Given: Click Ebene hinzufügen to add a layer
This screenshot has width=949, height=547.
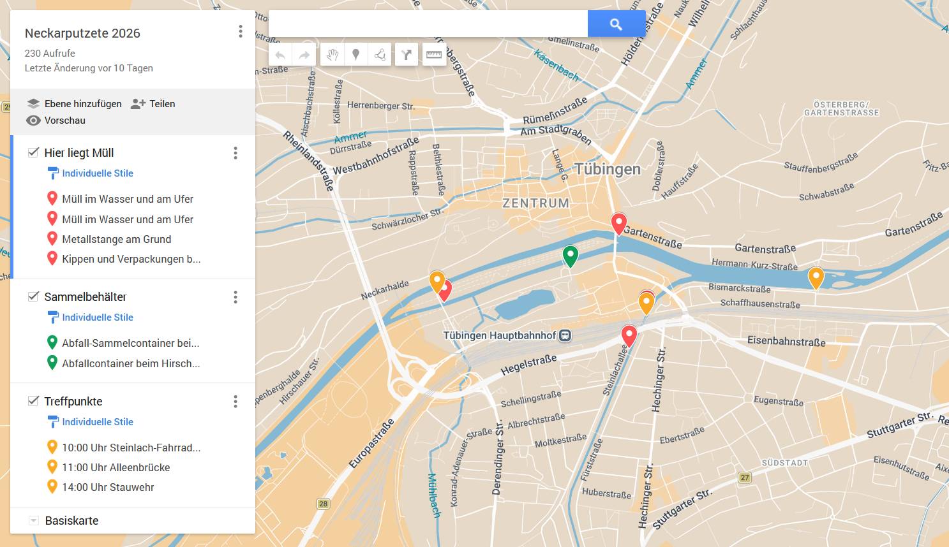Looking at the screenshot, I should tap(75, 104).
